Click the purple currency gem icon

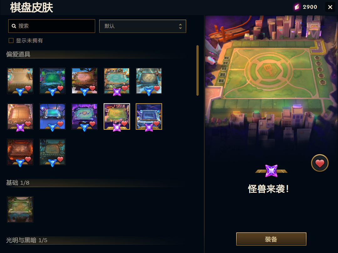pyautogui.click(x=297, y=7)
